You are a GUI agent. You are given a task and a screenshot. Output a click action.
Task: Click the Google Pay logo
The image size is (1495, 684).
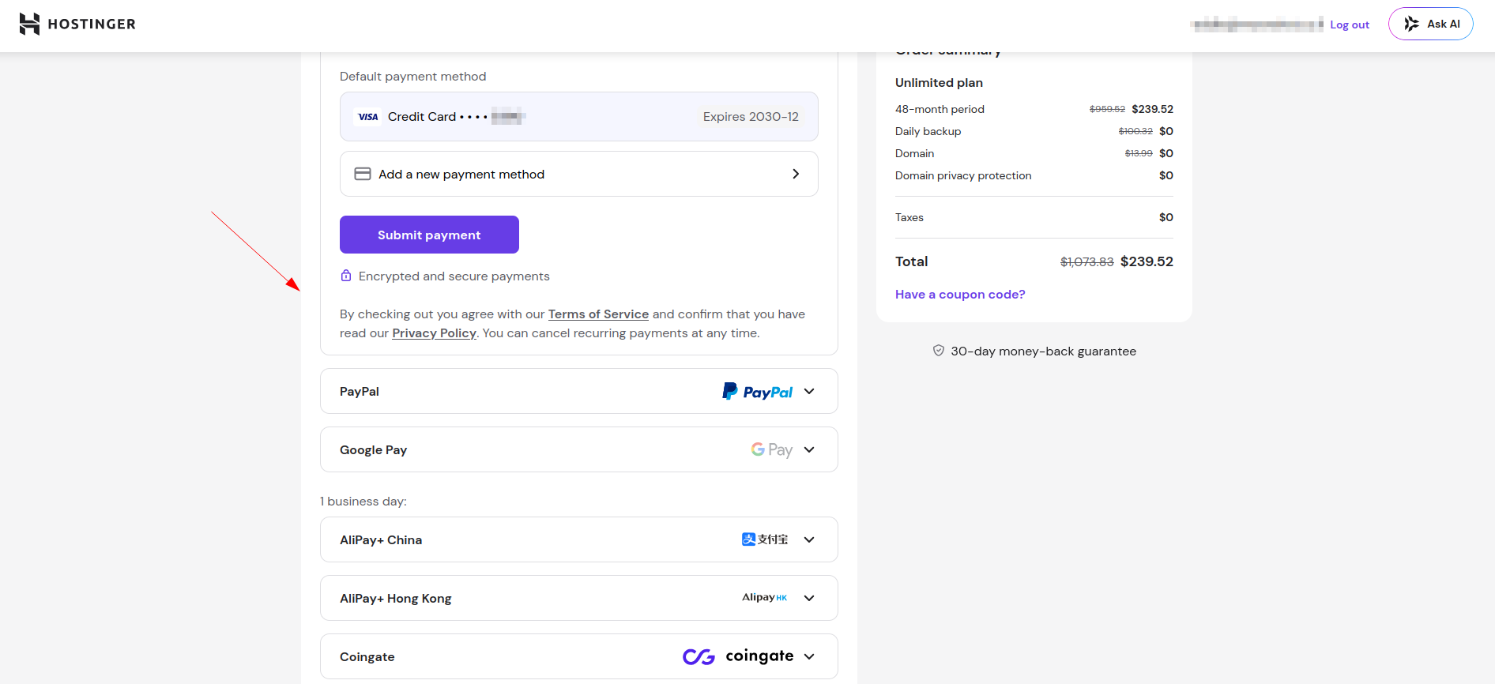[x=771, y=449]
